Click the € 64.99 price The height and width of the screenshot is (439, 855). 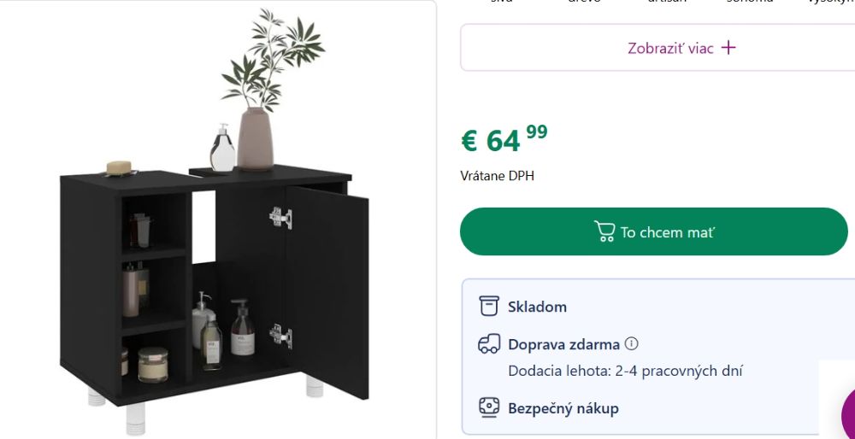coord(504,139)
